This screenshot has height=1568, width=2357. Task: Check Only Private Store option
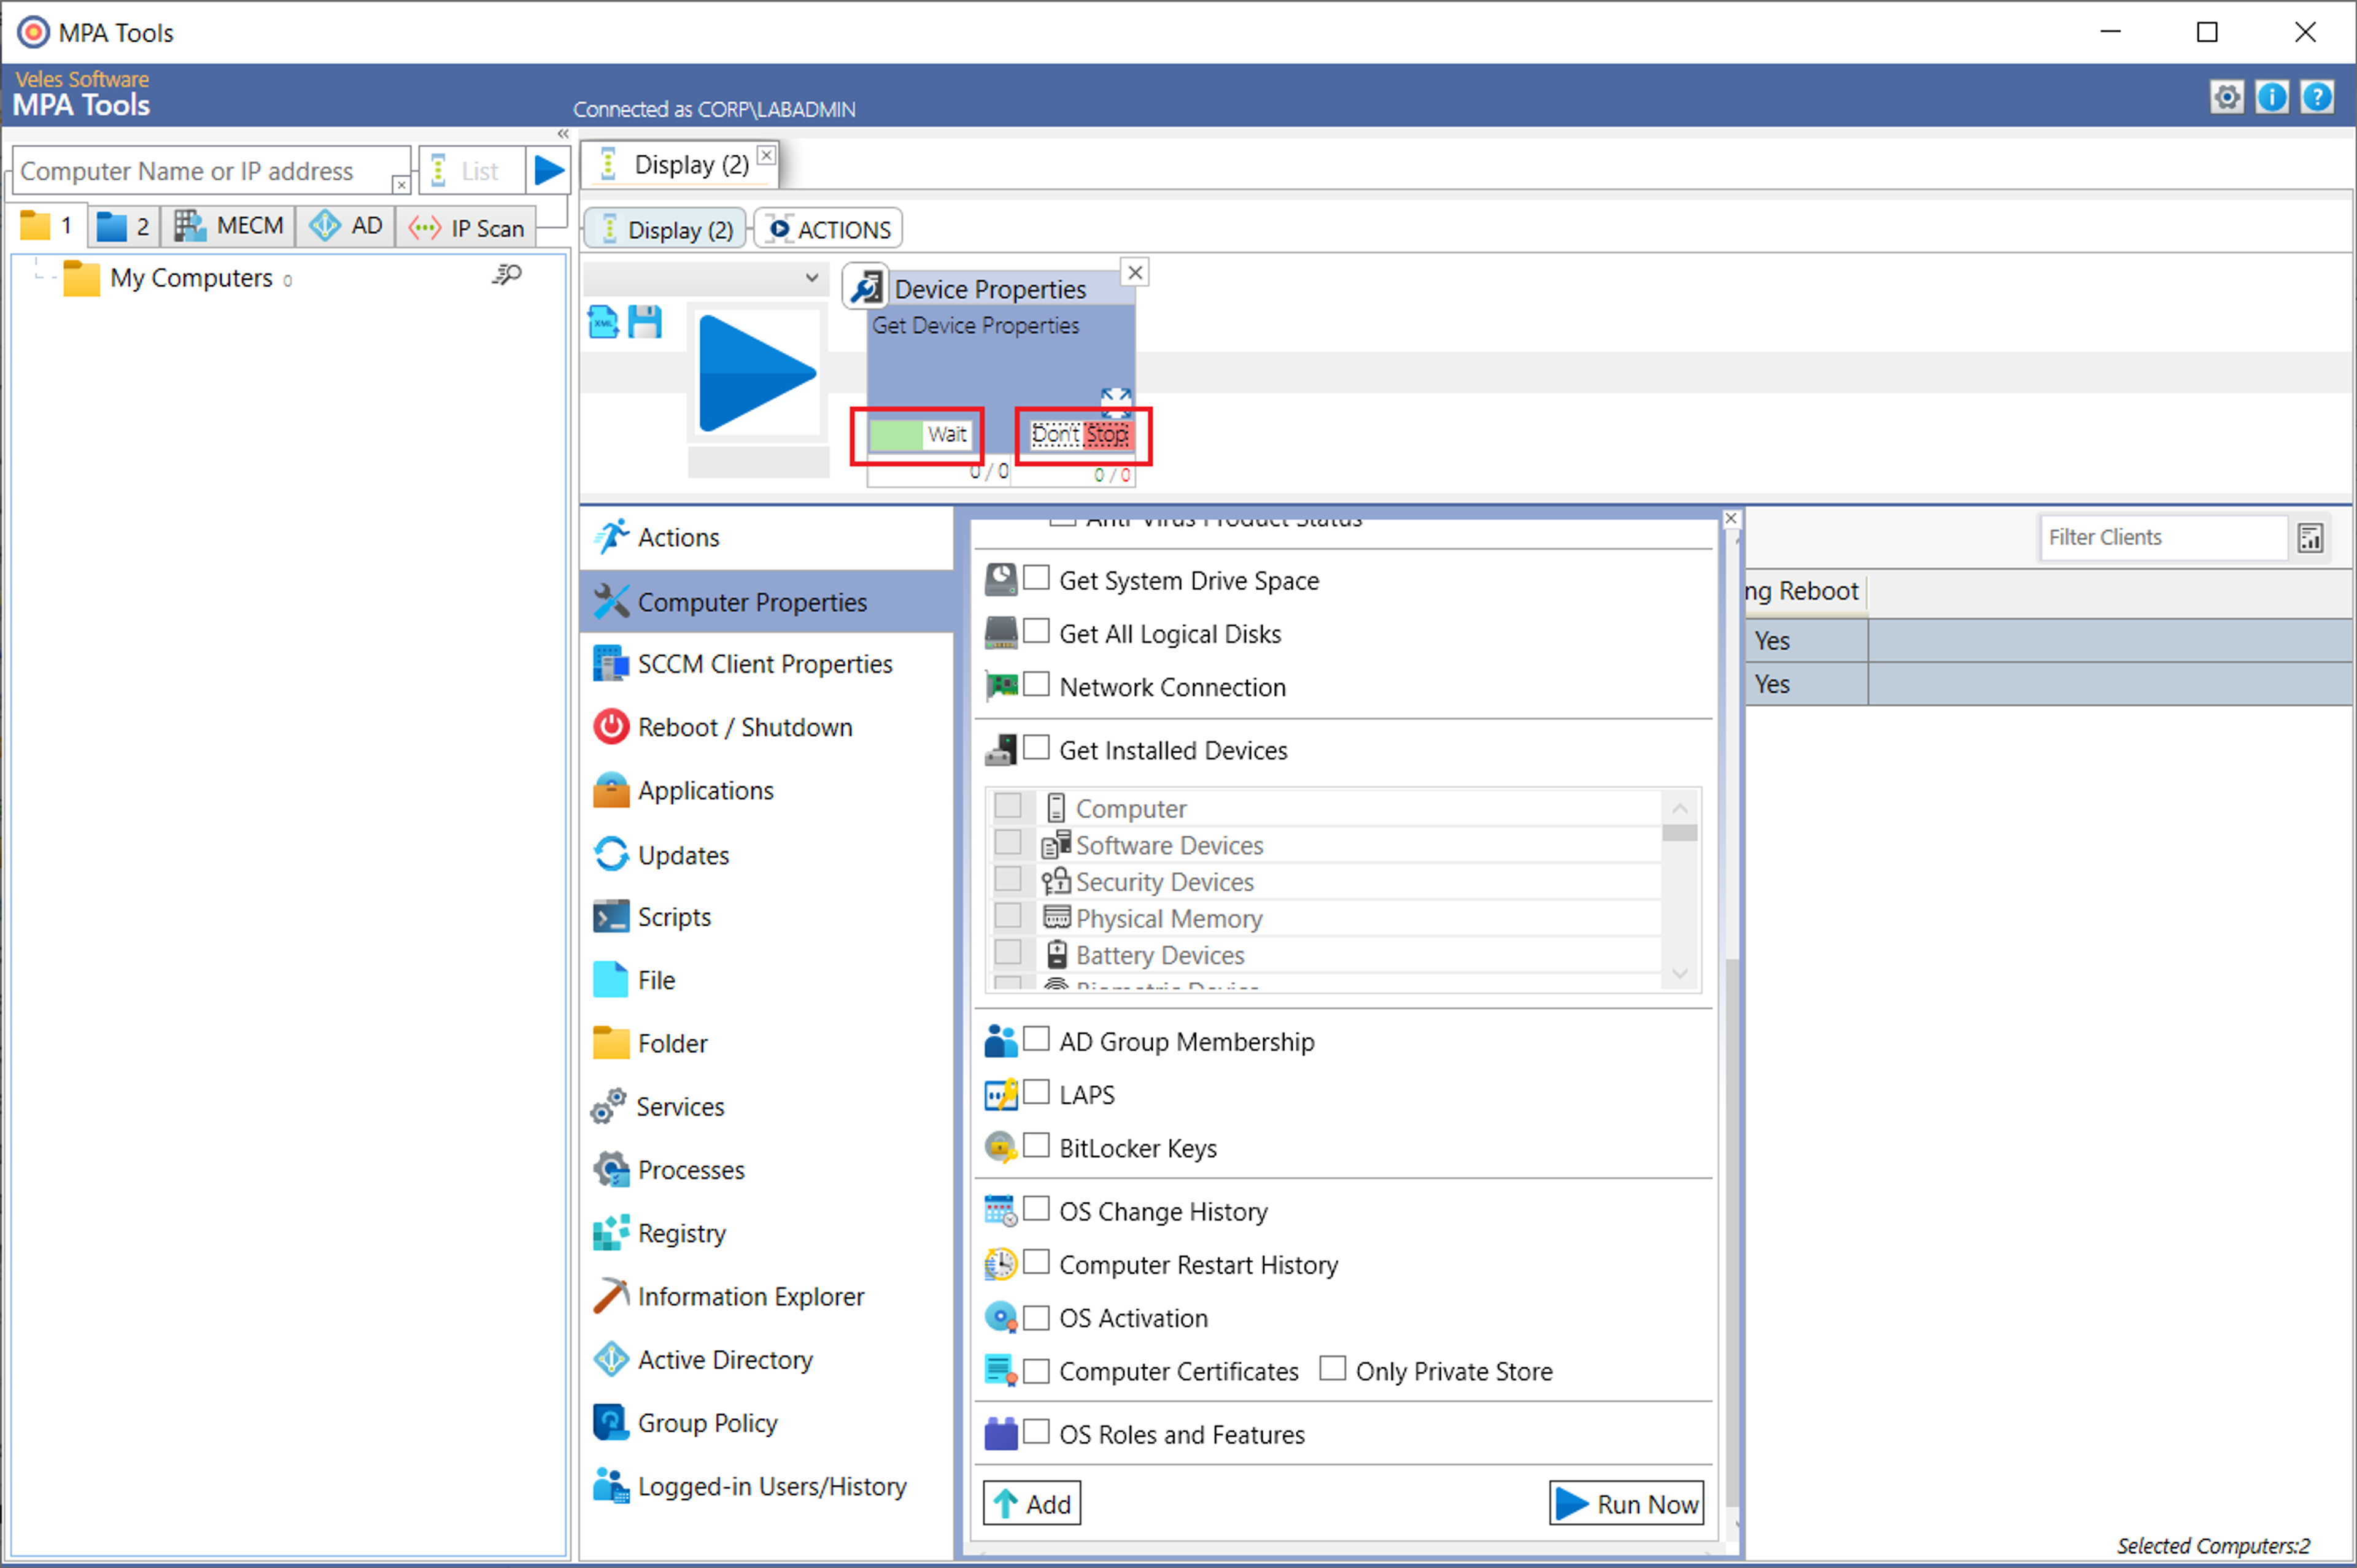pos(1333,1368)
